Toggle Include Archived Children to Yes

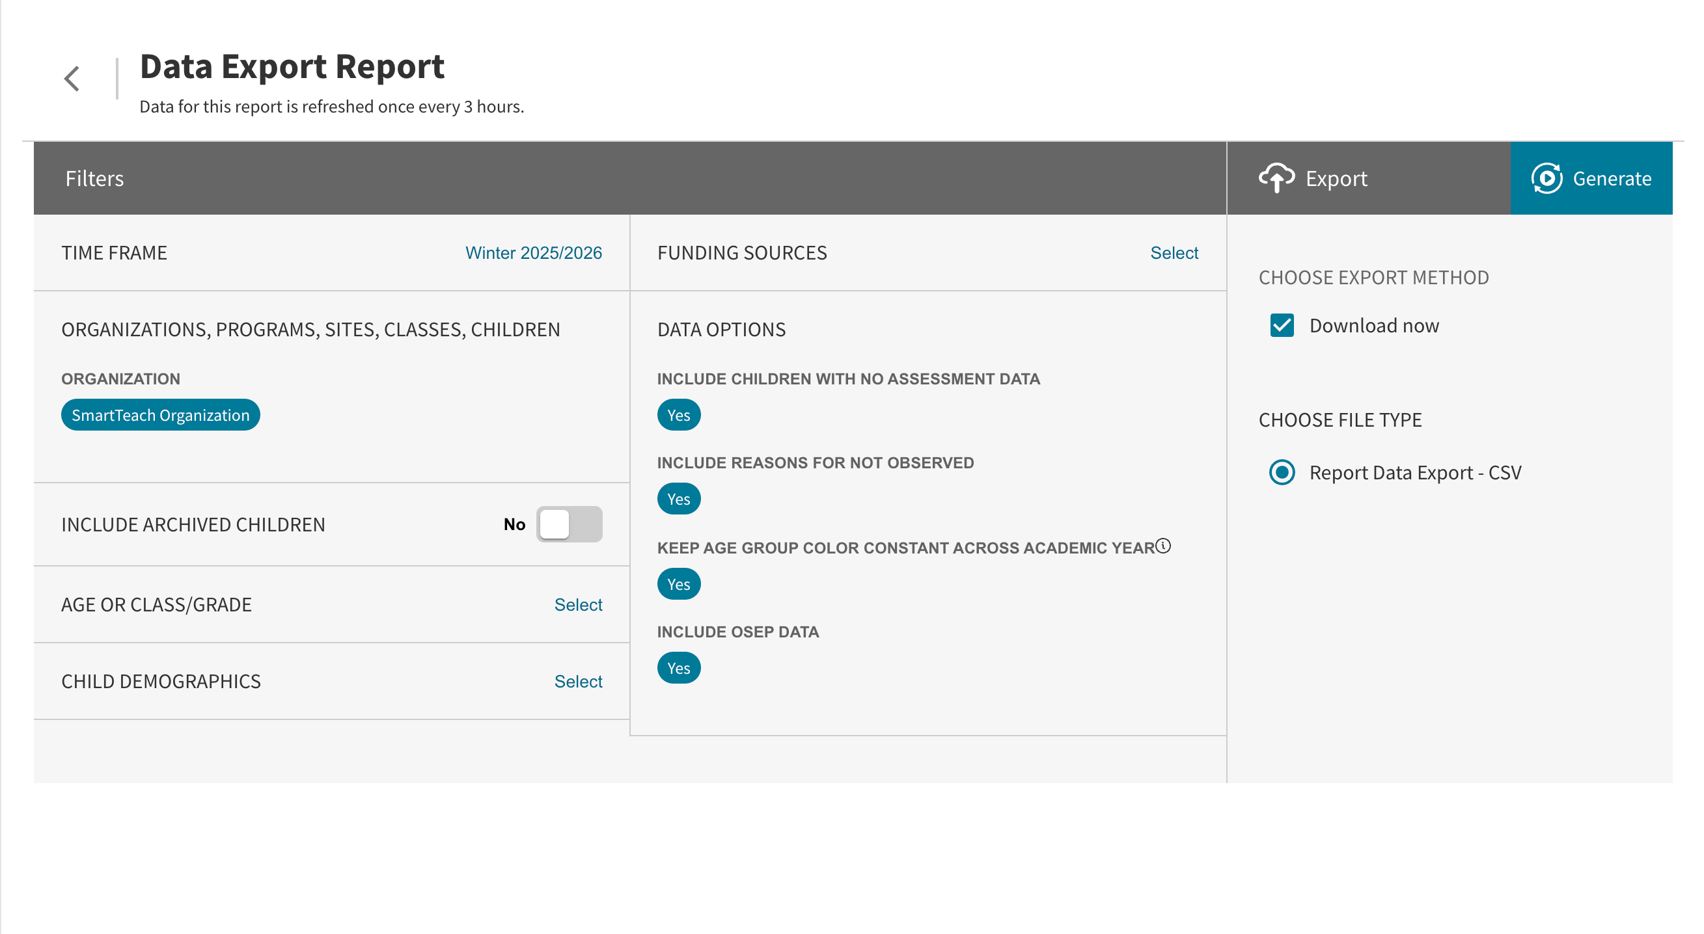pyautogui.click(x=570, y=524)
